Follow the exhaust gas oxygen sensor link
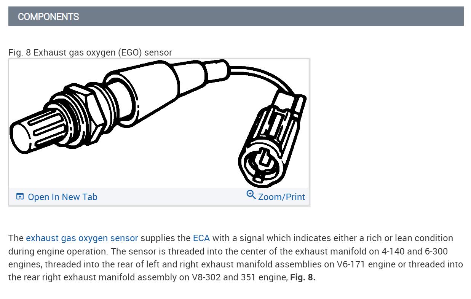471x299 pixels. click(82, 239)
